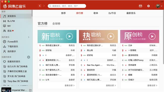Image resolution: width=164 pixels, height=92 pixels.
Task: Open playlist Tizzy Bac 热门50单曲
Action: point(16,81)
